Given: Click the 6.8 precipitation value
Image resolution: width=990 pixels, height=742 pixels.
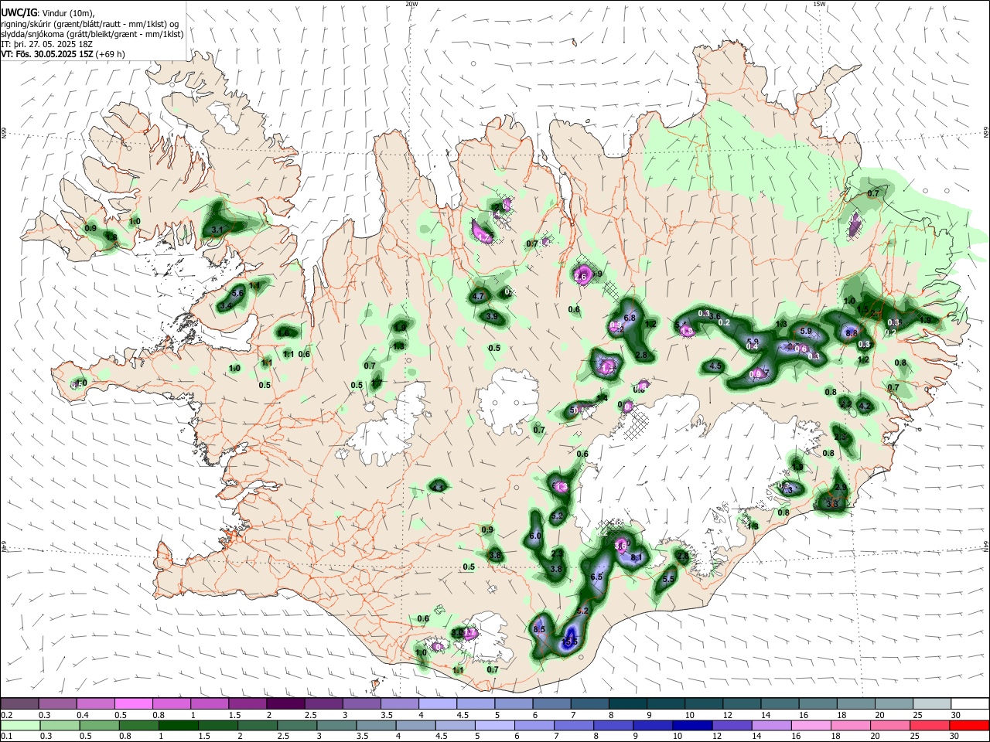Looking at the screenshot, I should coord(630,318).
